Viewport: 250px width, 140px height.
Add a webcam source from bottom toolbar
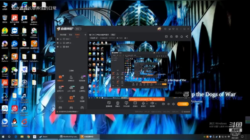117,104
